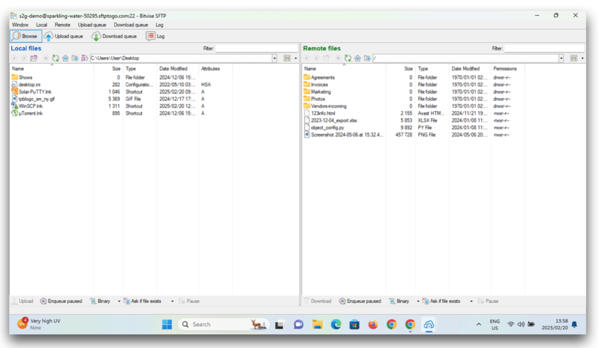Viewport: 598px width, 348px height.
Task: Open Local transfer mode Binary dropdown
Action: tap(119, 301)
